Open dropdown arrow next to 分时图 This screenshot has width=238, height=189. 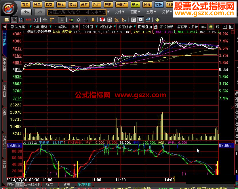[96, 27]
